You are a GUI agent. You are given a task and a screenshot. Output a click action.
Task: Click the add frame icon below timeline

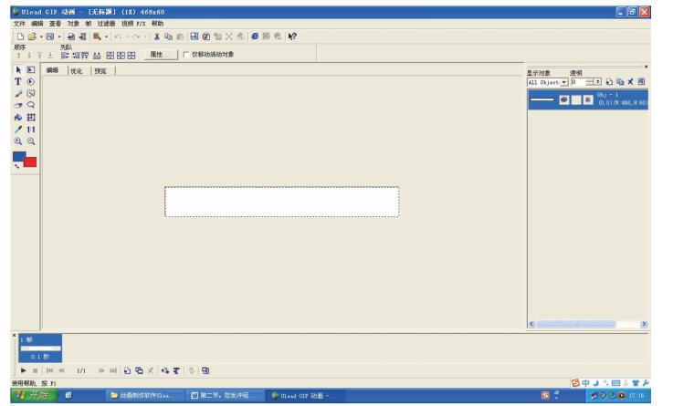pyautogui.click(x=127, y=370)
